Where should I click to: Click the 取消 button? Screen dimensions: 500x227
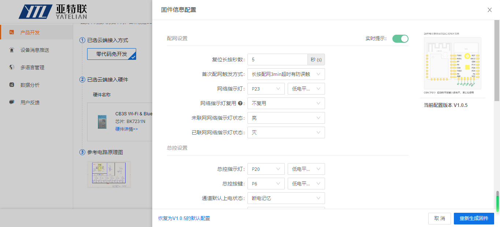click(440, 218)
